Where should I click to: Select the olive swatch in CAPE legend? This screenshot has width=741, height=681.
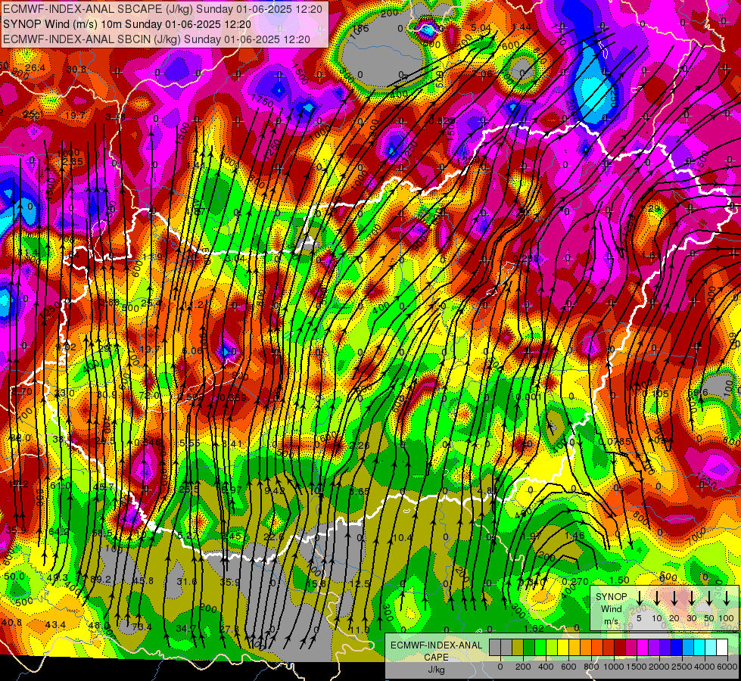(518, 648)
